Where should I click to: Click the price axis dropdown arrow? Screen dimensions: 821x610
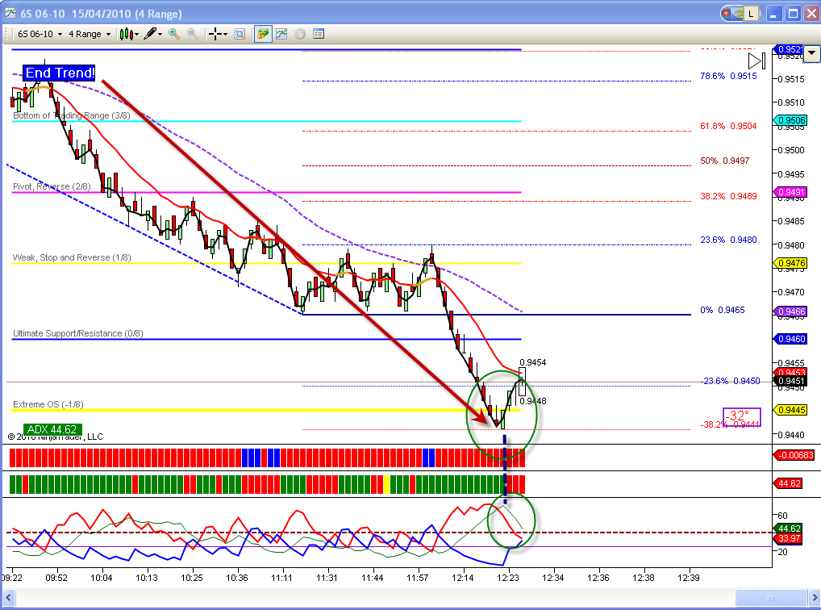[811, 53]
